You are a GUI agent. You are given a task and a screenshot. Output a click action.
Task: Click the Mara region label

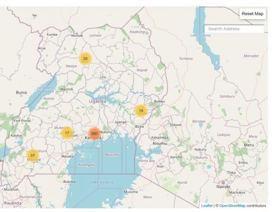click(x=148, y=197)
